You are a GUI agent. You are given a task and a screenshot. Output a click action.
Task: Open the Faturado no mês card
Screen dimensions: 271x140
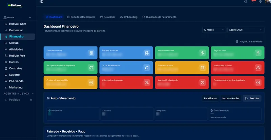[70, 53]
